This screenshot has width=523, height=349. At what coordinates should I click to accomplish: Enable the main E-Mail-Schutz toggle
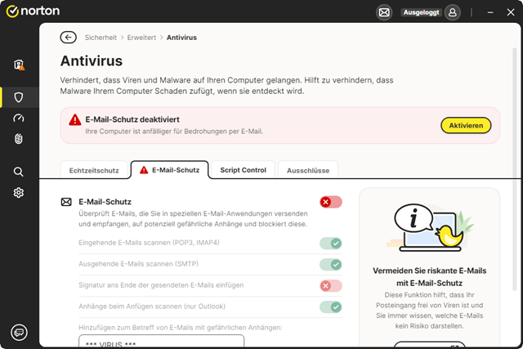pos(331,202)
